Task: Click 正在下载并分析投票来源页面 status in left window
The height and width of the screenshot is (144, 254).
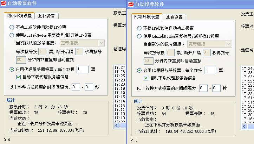Action: tap(48, 124)
